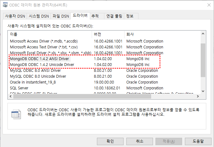
Task: Open 도움말 help button
Action: [x=198, y=141]
